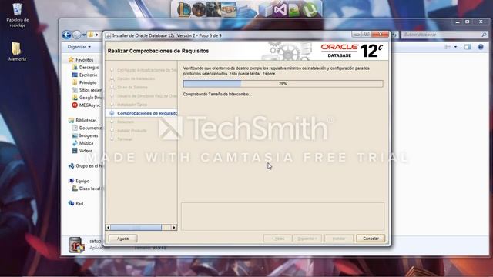Click the steps panel scroll right arrow
Viewport: 493px width, 277px height.
tap(174, 227)
